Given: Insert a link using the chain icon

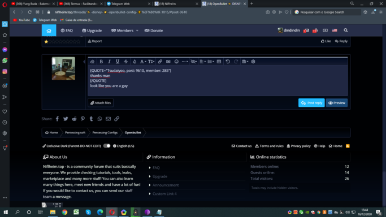Looking at the screenshot, I should click(x=160, y=62).
